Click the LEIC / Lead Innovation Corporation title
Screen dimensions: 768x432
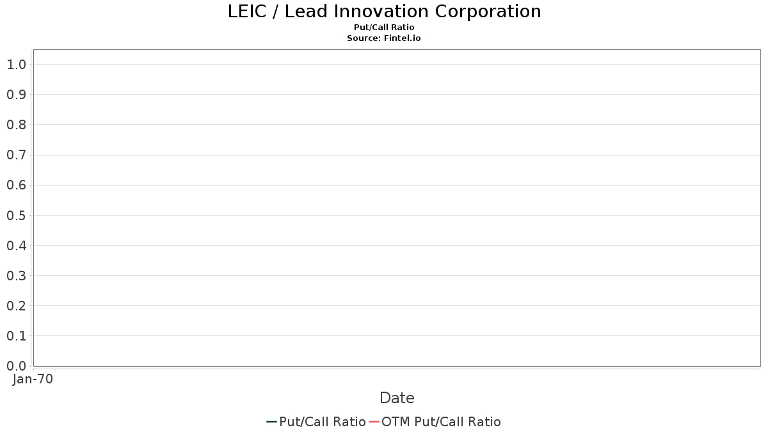pyautogui.click(x=384, y=12)
